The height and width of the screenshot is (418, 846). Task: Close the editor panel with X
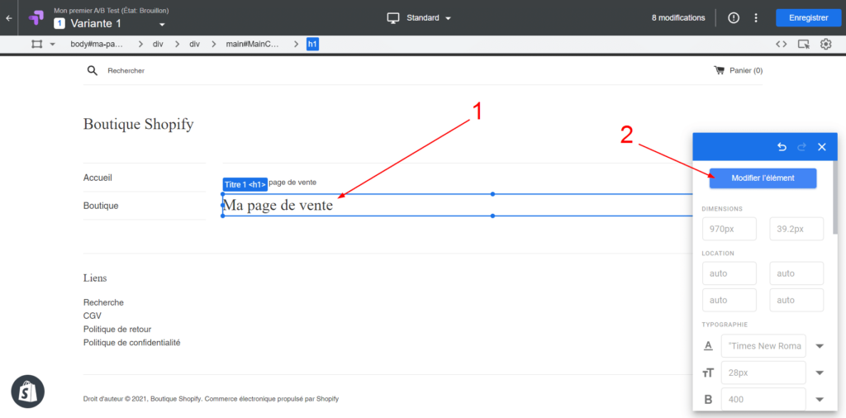pyautogui.click(x=822, y=147)
